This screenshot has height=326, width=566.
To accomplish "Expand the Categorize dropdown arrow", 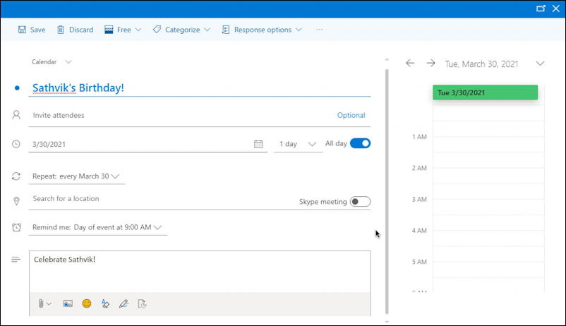I will click(x=207, y=30).
